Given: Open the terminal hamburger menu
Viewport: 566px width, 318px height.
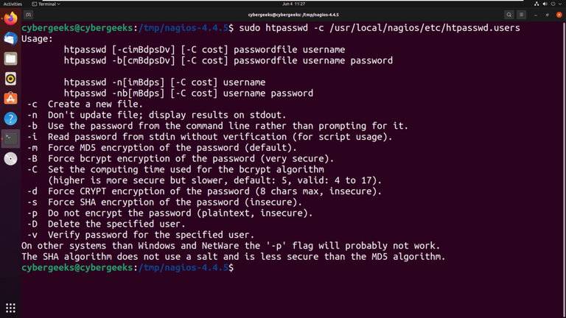Looking at the screenshot, I should point(523,15).
